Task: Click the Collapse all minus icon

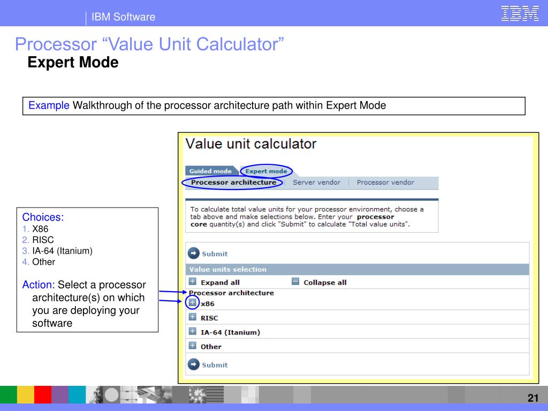Action: tap(295, 281)
